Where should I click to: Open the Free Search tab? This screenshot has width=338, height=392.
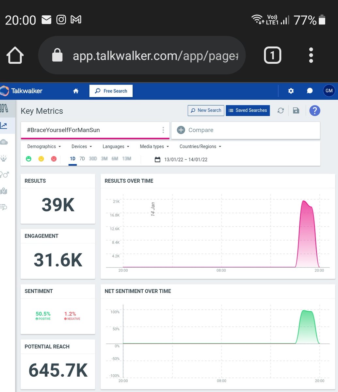point(111,91)
